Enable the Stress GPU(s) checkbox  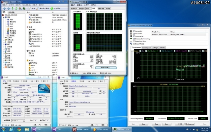tap(134, 44)
